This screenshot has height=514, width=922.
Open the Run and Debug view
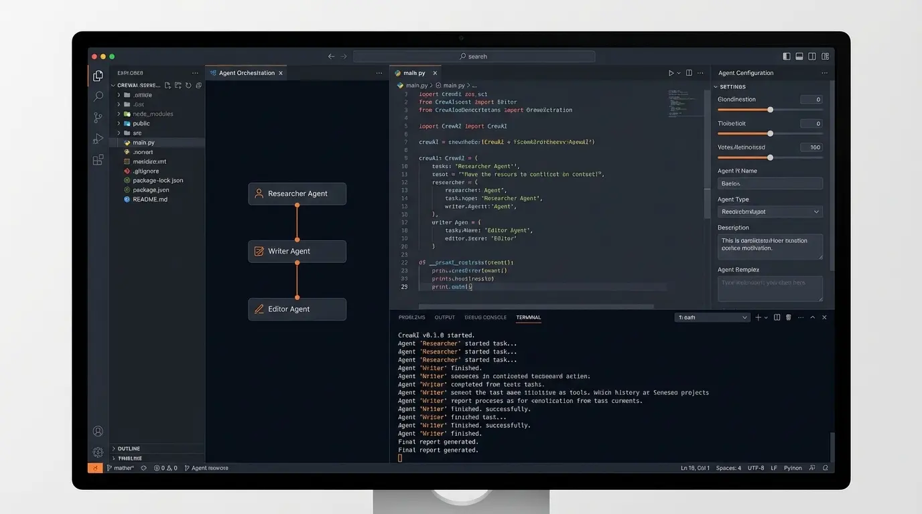click(98, 139)
